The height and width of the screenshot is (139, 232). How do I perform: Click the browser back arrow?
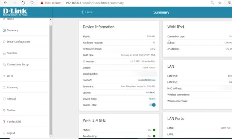(x=6, y=3)
